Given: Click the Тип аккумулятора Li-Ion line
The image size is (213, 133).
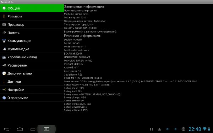Looking at the screenshot, I should (79, 24).
